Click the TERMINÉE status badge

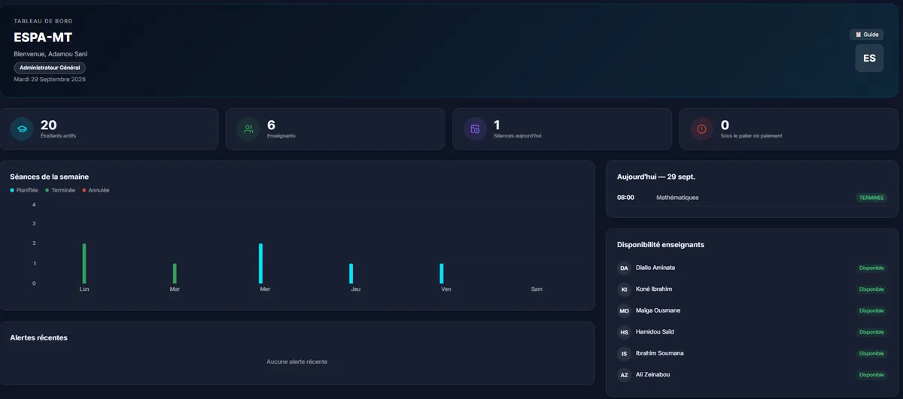[x=871, y=198]
